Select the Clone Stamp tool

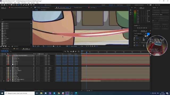(26, 5)
